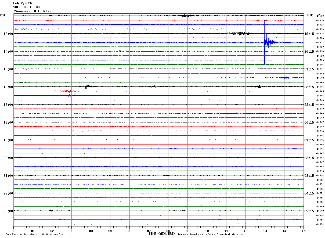Click minute tick label '02' on time axis
The width and height of the screenshot is (325, 238).
[x=52, y=231]
